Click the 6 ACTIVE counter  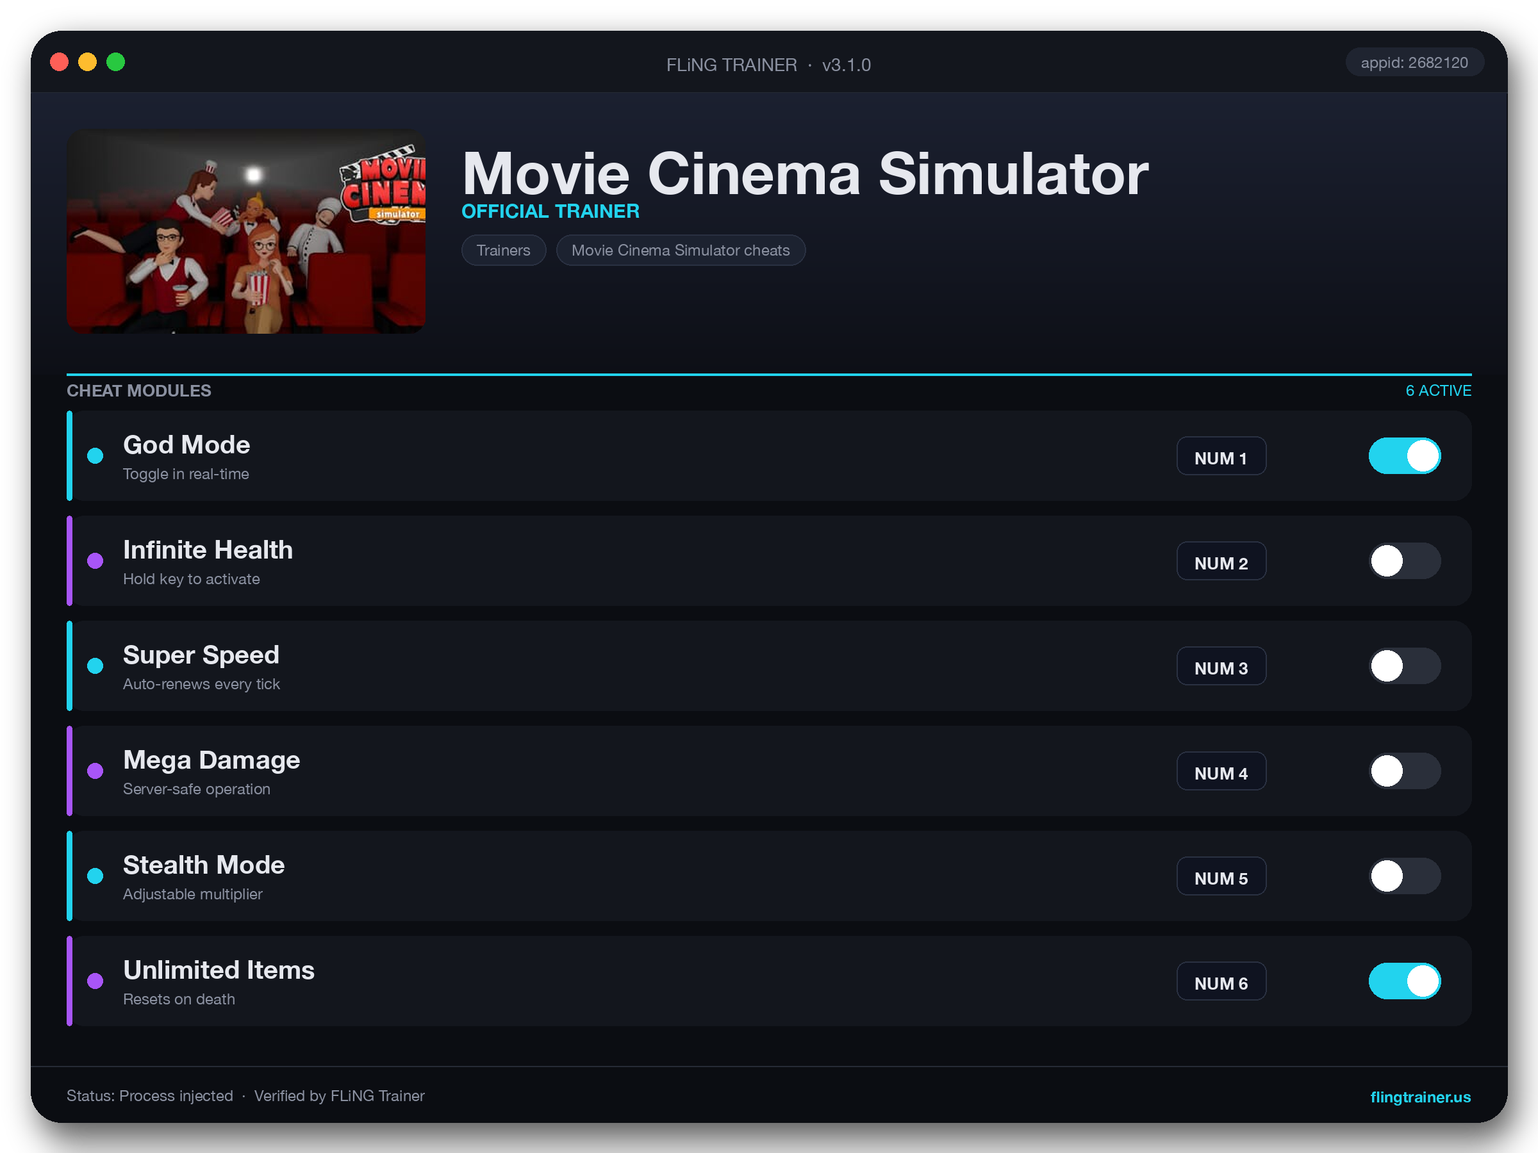[x=1438, y=391]
